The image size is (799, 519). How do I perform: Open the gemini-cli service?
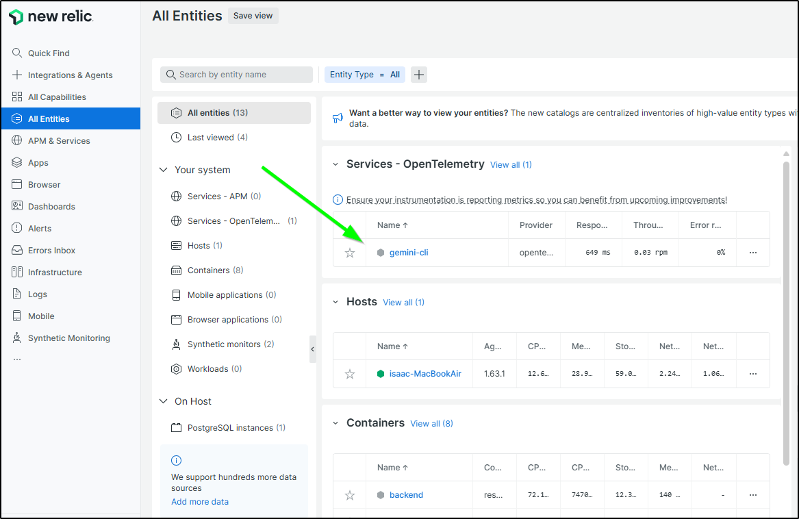tap(409, 253)
